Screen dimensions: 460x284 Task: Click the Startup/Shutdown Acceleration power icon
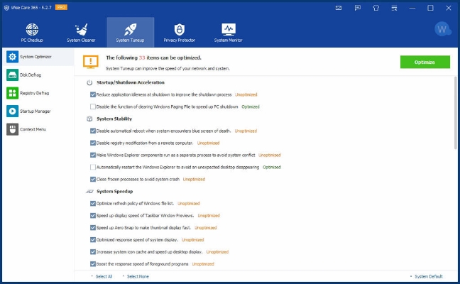(x=89, y=83)
